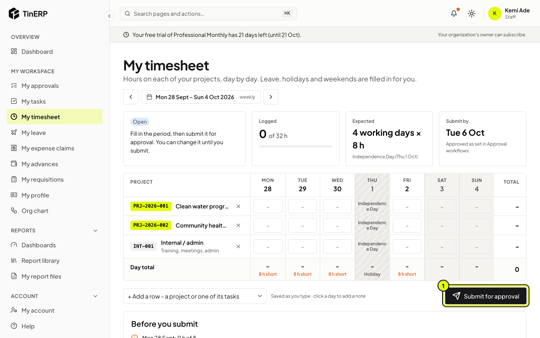Screen dimensions: 540x338
Task: Click the free trial clock icon
Action: pos(126,35)
